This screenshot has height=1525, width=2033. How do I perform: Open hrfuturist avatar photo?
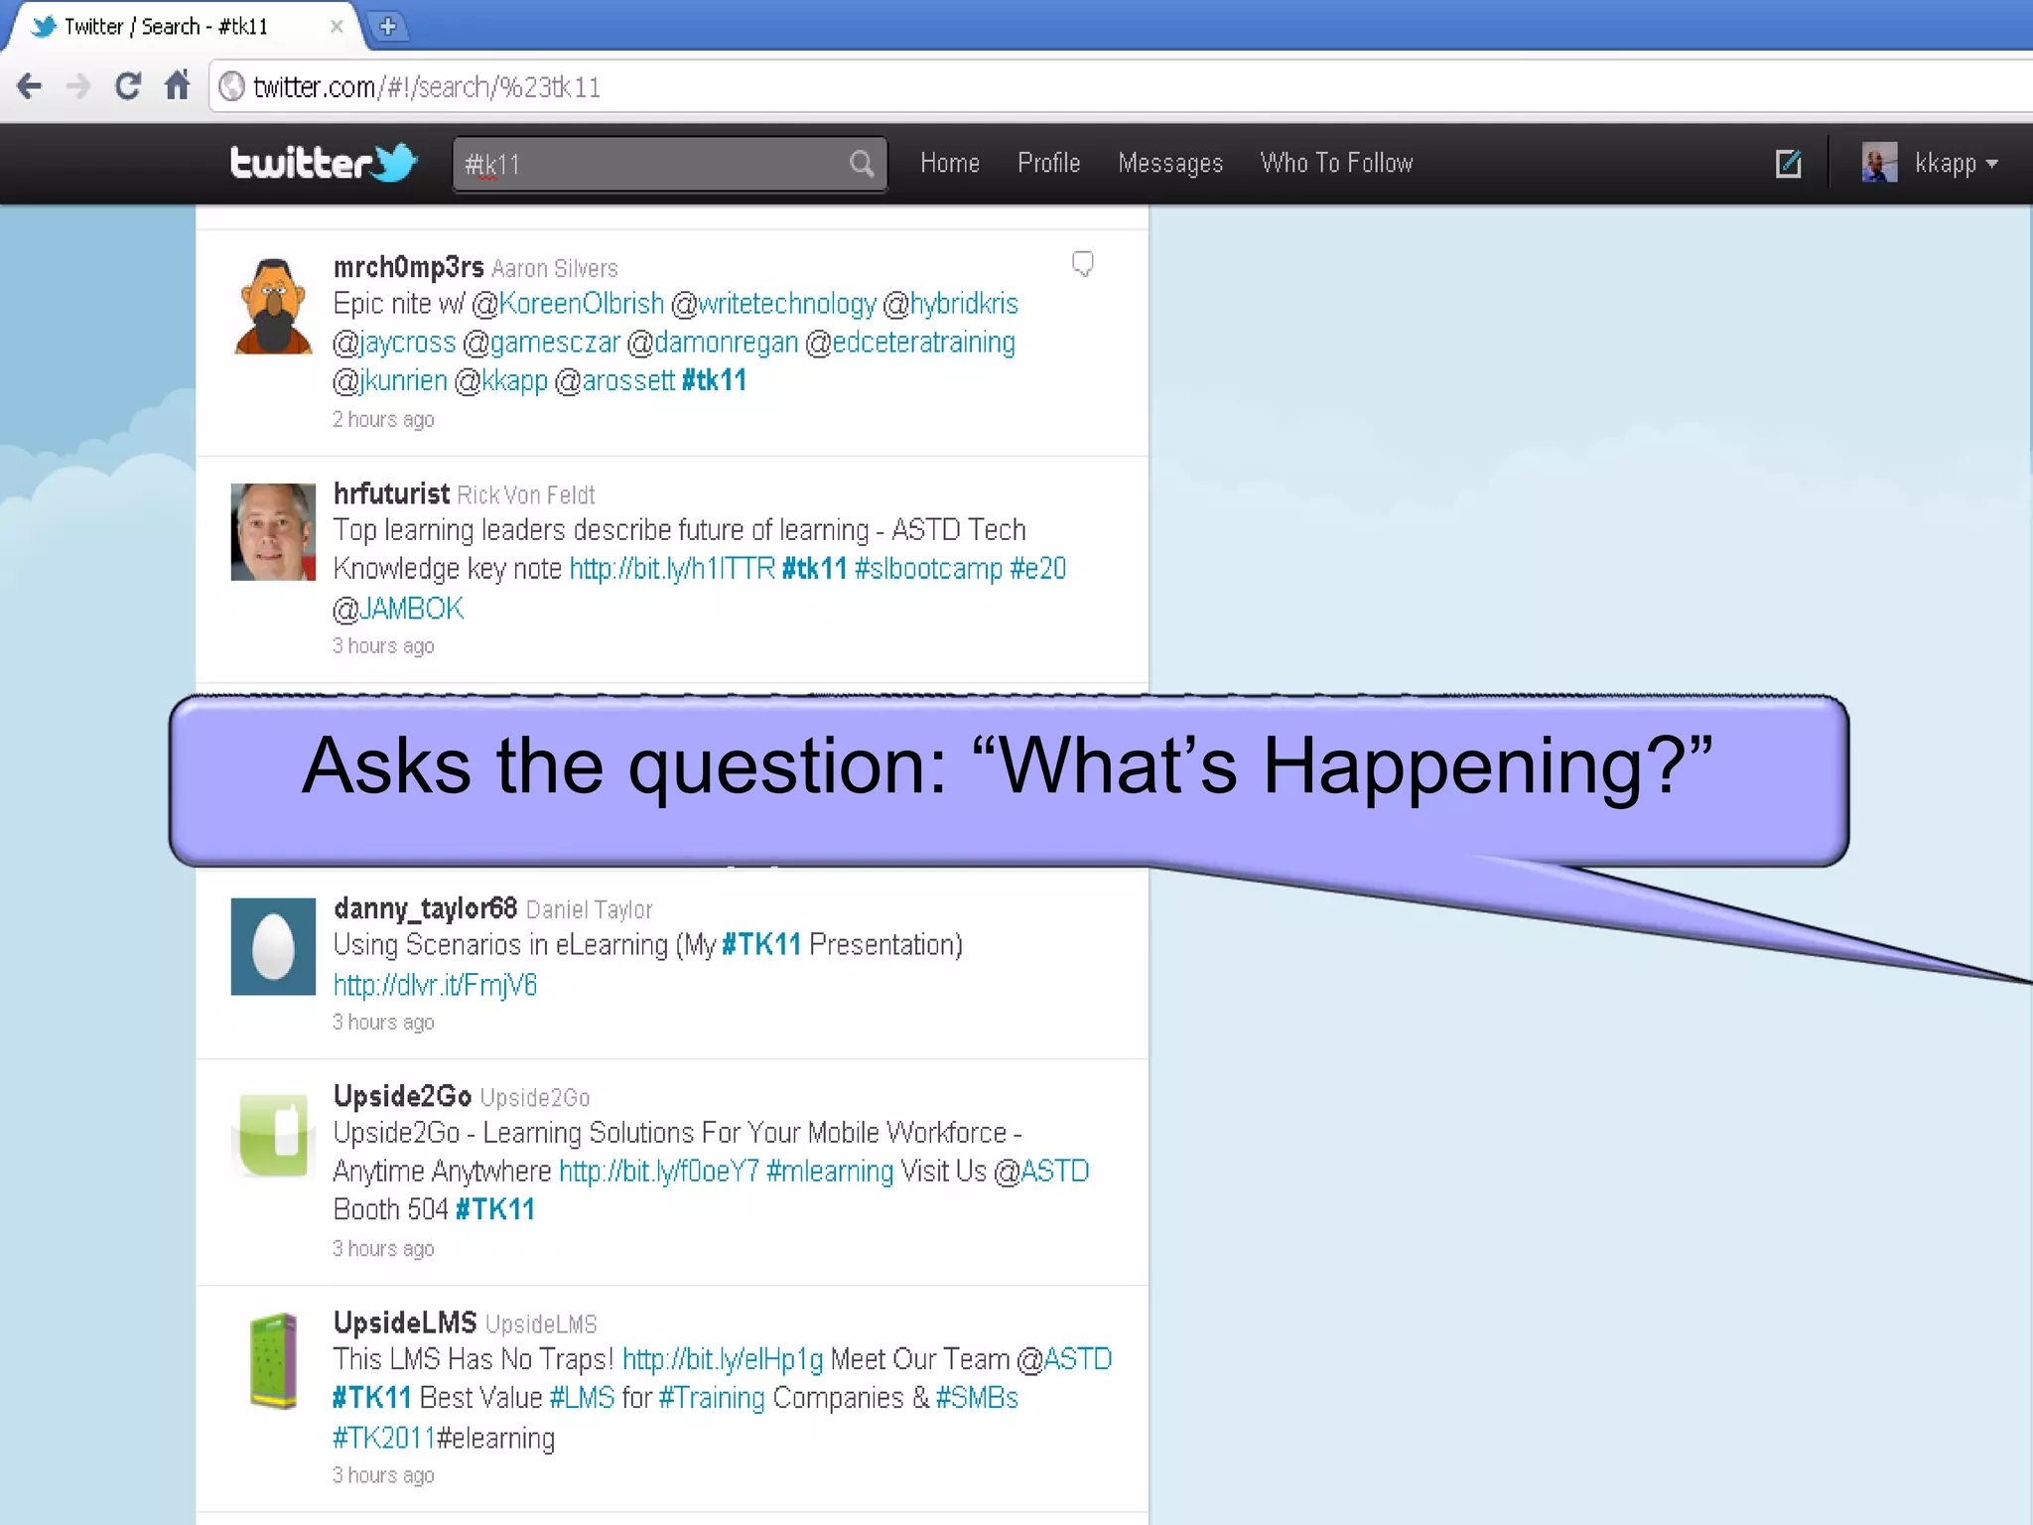(x=273, y=532)
